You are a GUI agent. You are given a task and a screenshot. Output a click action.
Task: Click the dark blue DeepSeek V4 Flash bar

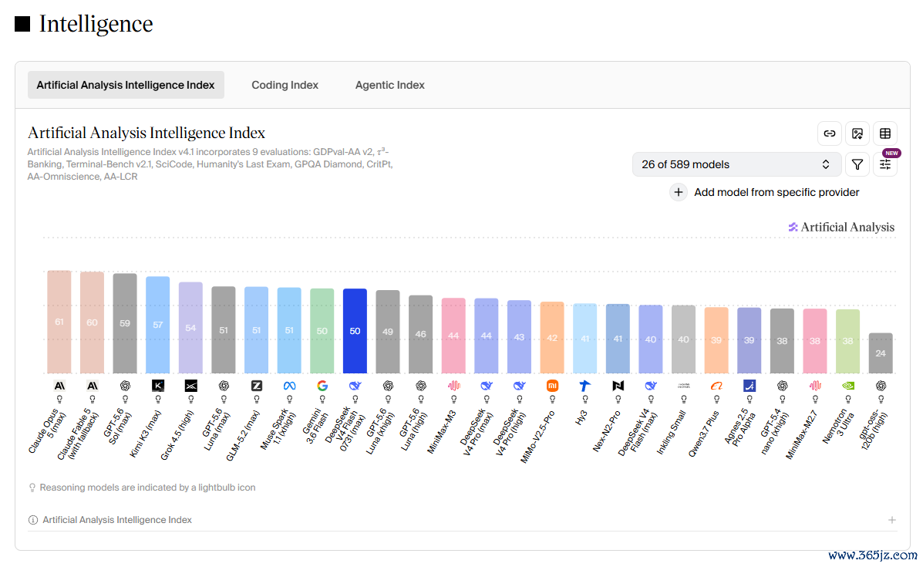click(x=355, y=331)
